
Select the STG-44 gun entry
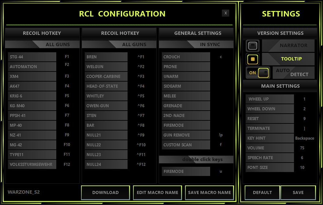pyautogui.click(x=32, y=57)
